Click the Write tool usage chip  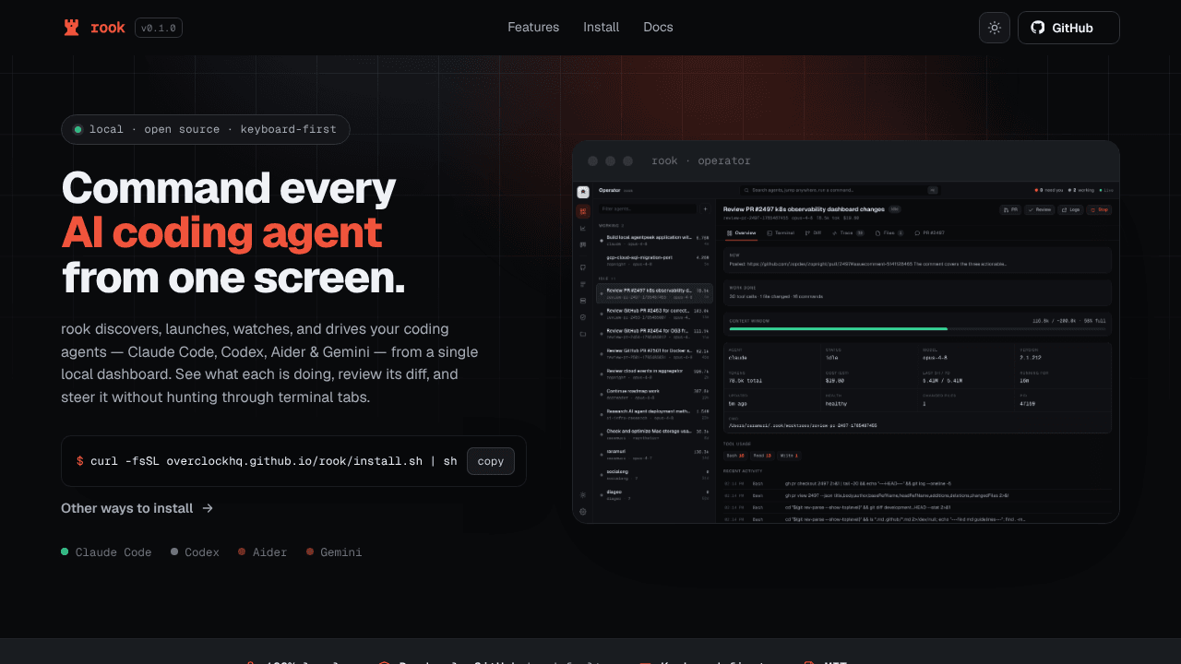788,456
